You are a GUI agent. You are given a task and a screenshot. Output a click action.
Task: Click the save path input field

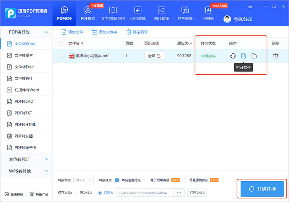145,193
